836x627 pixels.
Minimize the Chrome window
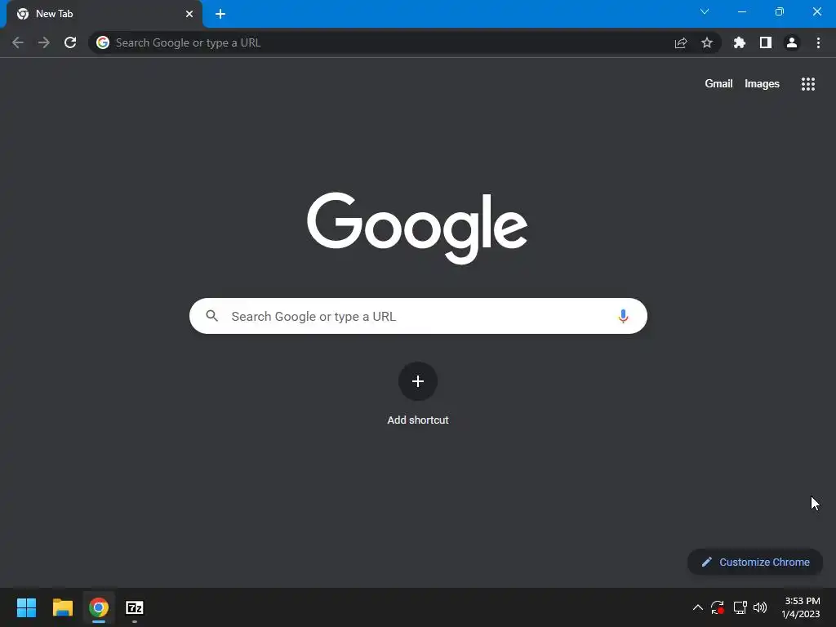tap(741, 11)
